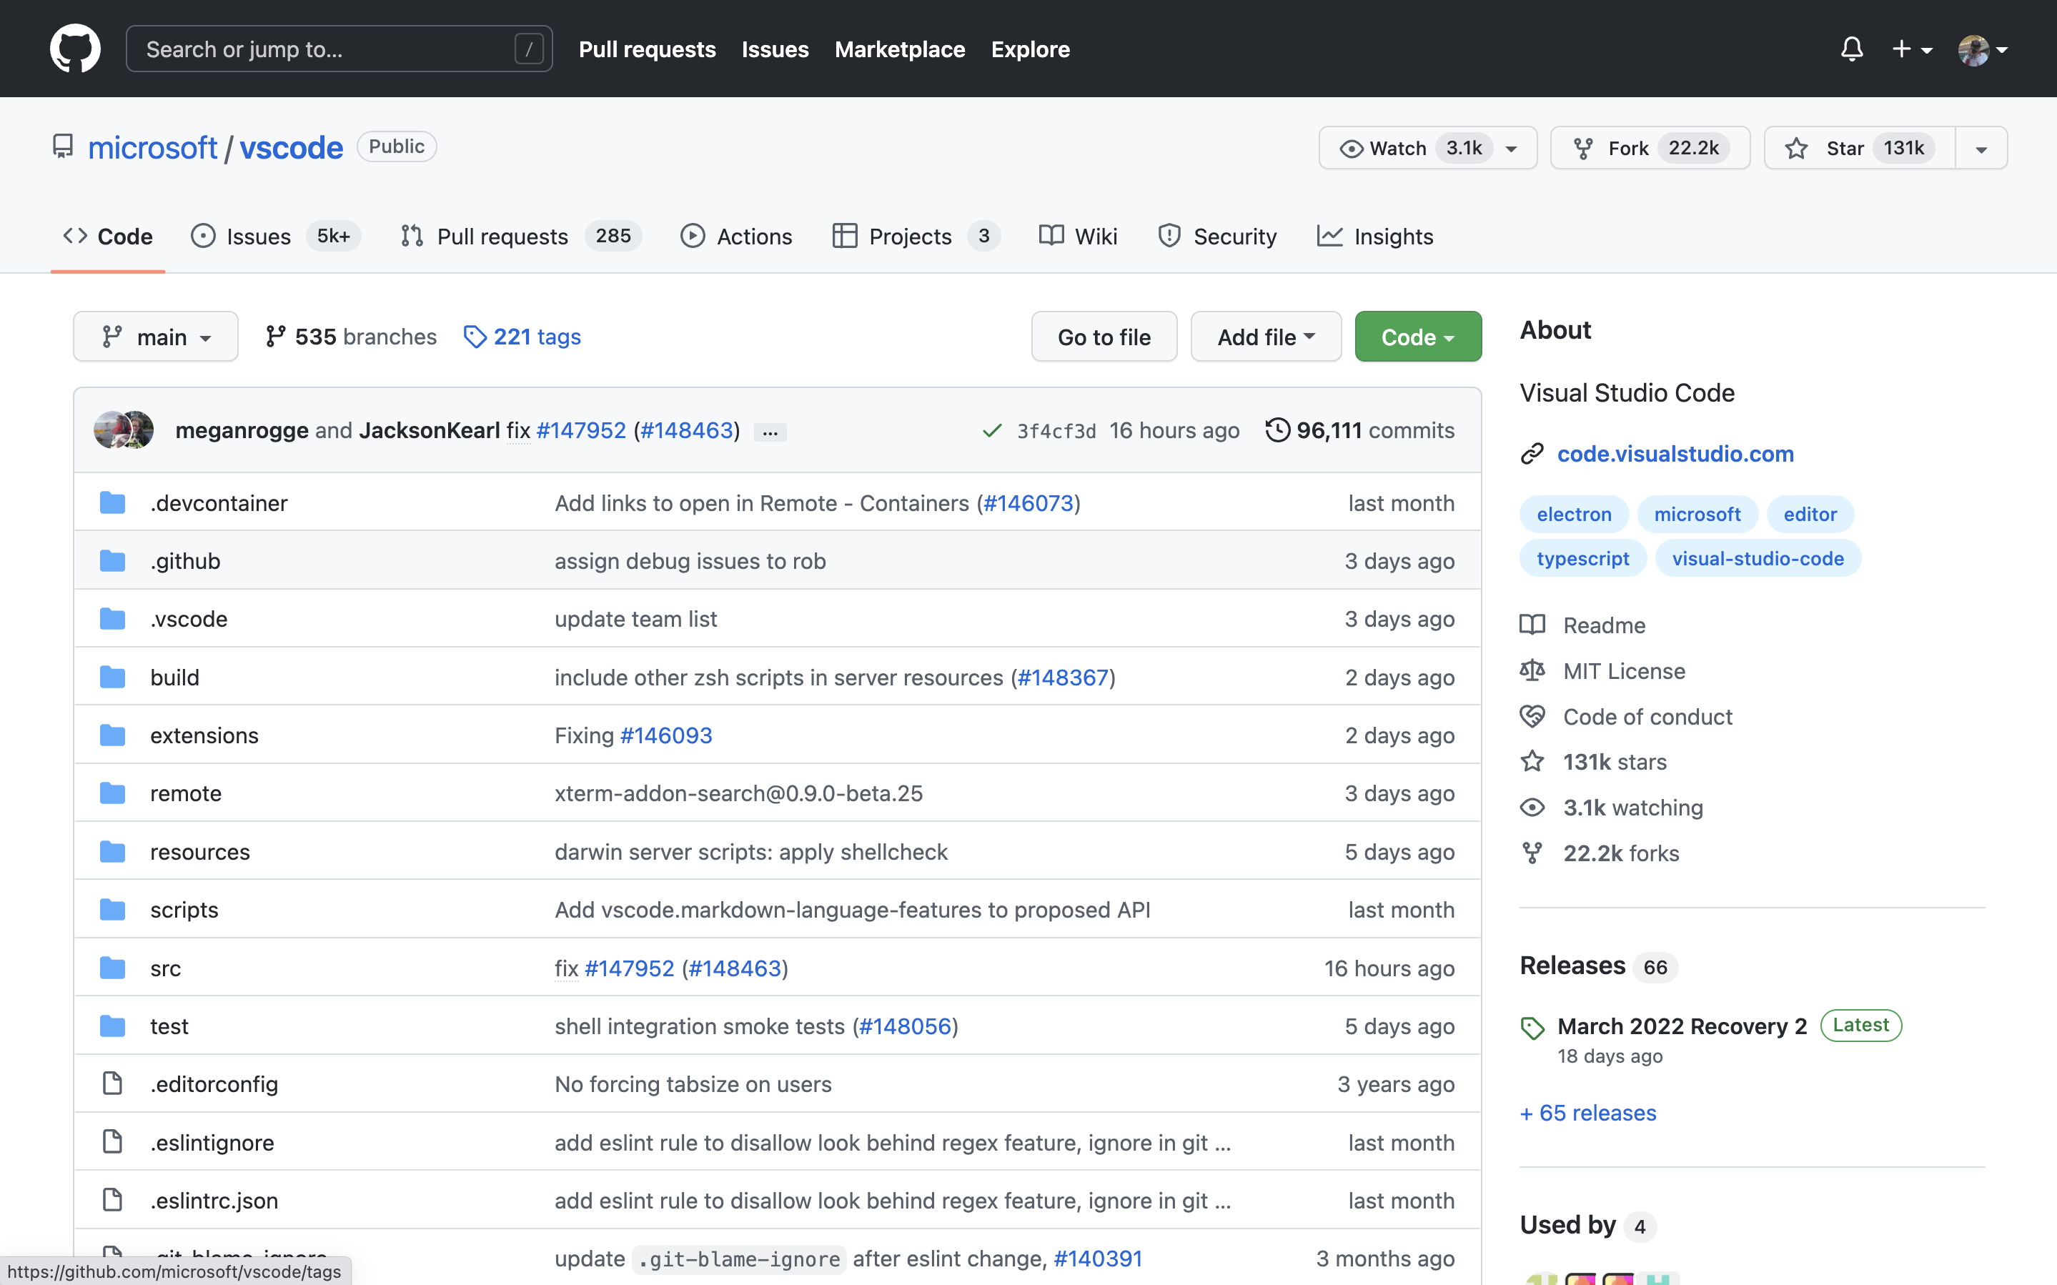The image size is (2057, 1285).
Task: Click the commit history clock icon
Action: tap(1277, 430)
